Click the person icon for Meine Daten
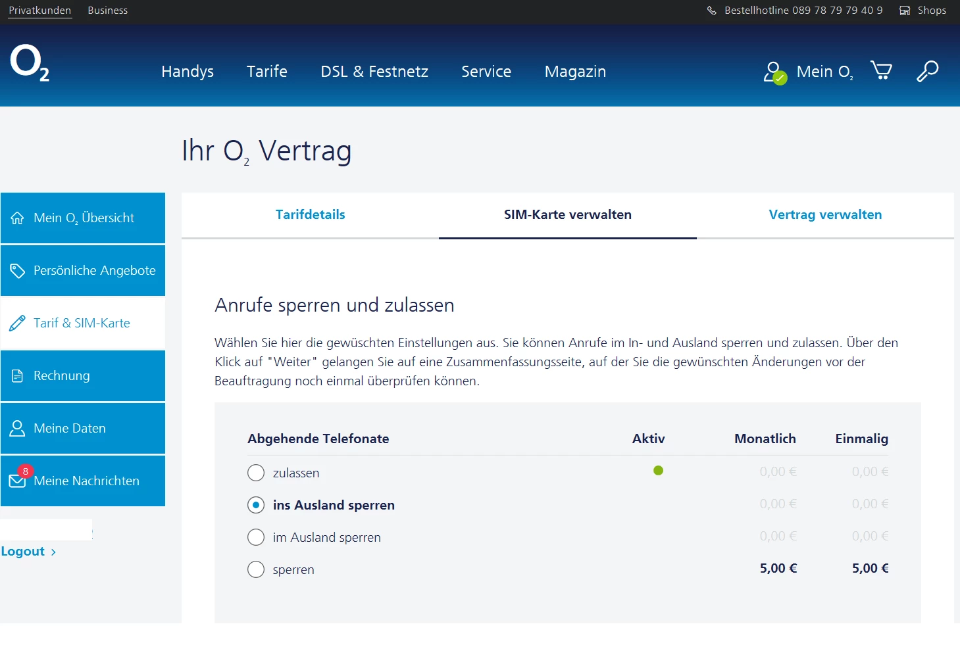The image size is (960, 668). click(17, 429)
